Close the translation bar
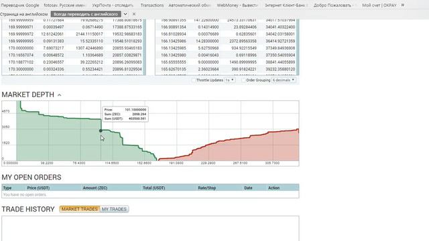This screenshot has width=429, height=241. (134, 14)
